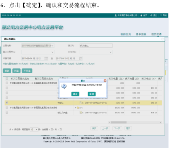Click the blue question mark icon
Viewport: 169px width, 149px height.
pyautogui.click(x=64, y=86)
